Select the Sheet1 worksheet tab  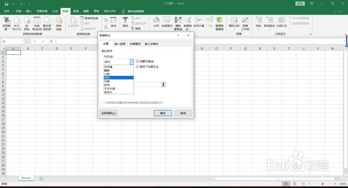click(26, 178)
